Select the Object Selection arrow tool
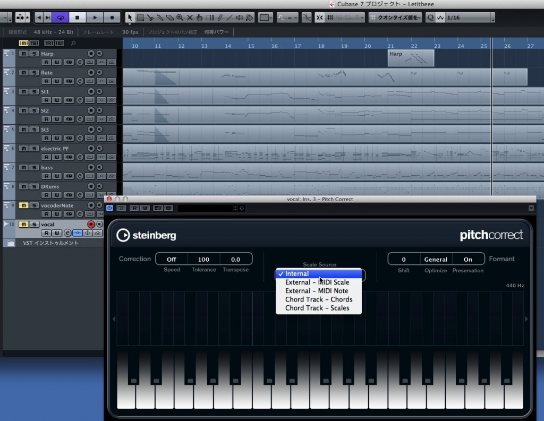 pyautogui.click(x=130, y=18)
